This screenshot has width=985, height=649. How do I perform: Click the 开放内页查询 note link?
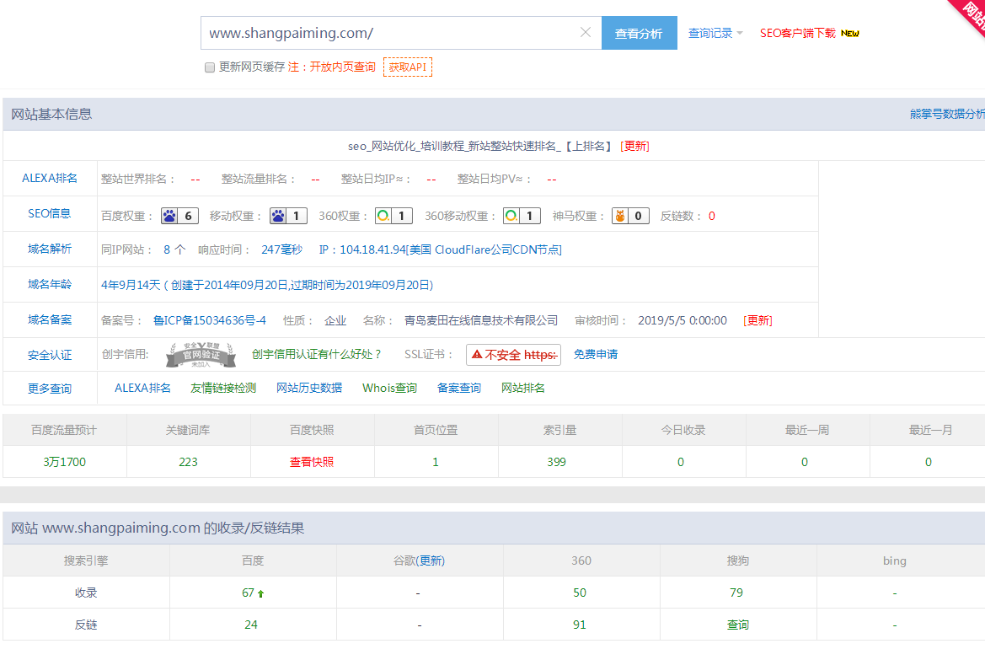tap(342, 67)
